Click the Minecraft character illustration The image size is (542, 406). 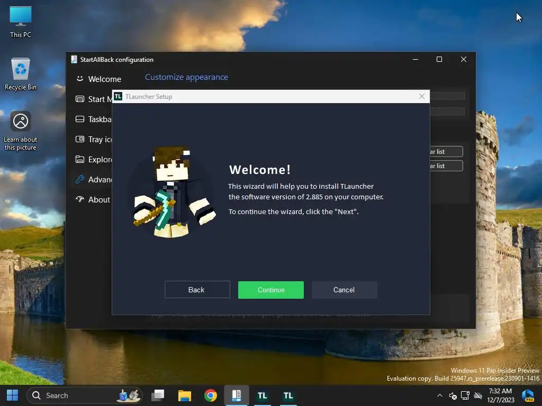tap(174, 192)
